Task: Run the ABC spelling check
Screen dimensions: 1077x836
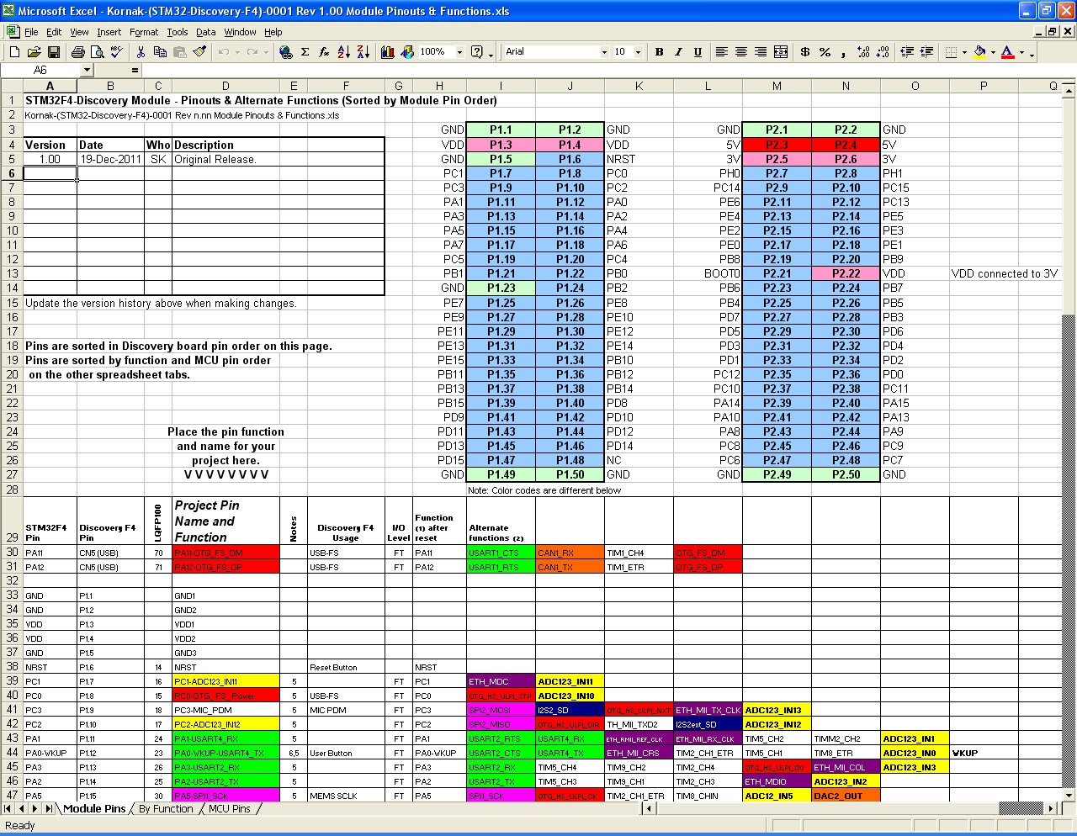Action: tap(117, 52)
